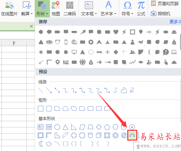The width and height of the screenshot is (181, 151).
Task: Select the rounded rectangle shape
Action: [49, 109]
